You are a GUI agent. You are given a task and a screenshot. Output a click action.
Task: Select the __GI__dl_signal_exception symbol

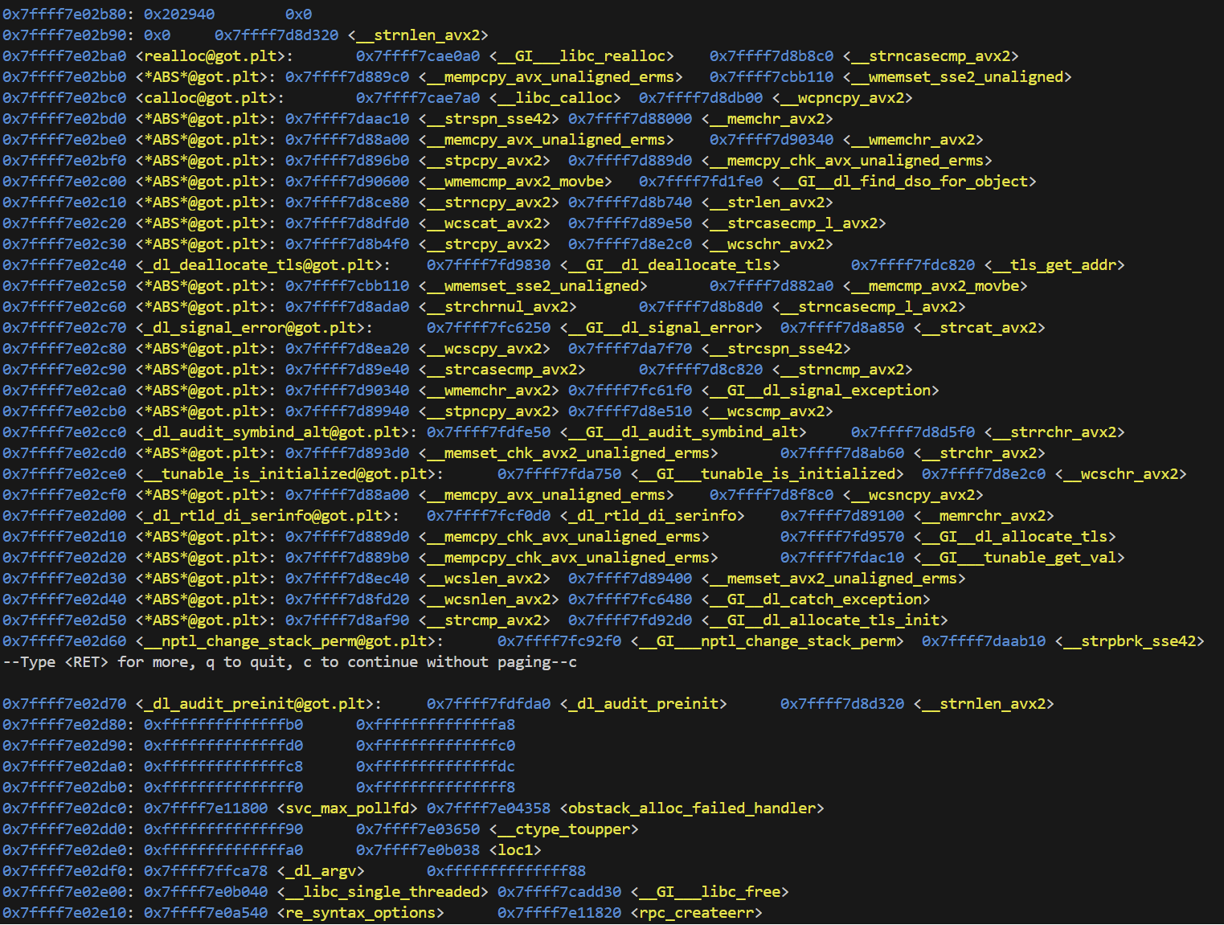tap(820, 391)
